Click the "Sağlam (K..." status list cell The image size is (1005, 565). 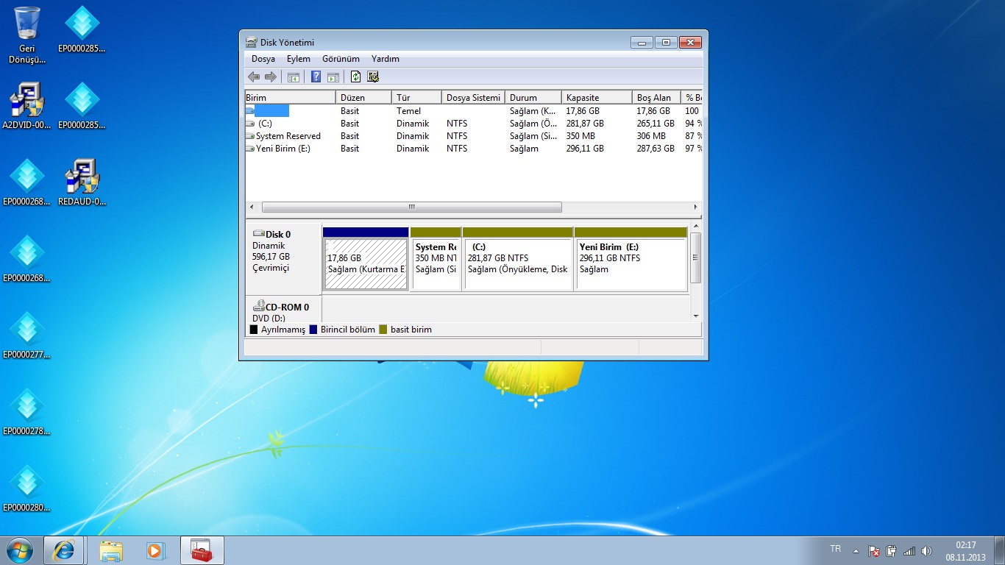[x=533, y=111]
